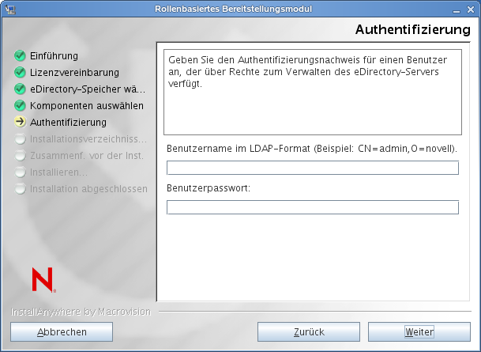Focus the Benutzername LDAP input field
This screenshot has width=481, height=352.
point(312,168)
